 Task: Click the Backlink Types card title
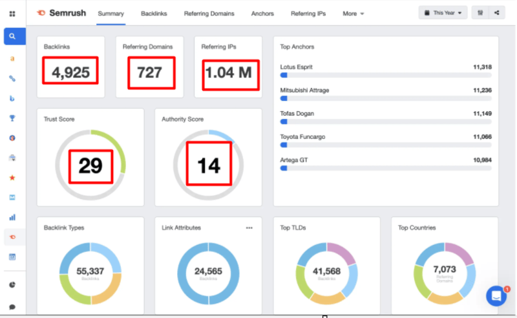(x=64, y=228)
